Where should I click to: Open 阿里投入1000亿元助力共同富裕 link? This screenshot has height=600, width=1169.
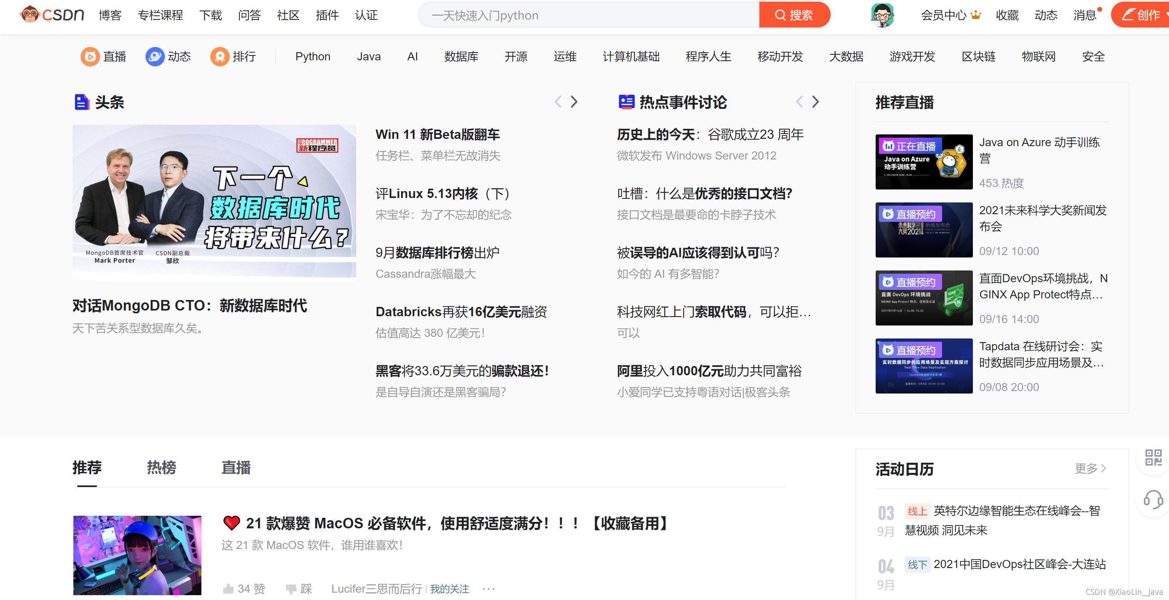pyautogui.click(x=709, y=371)
